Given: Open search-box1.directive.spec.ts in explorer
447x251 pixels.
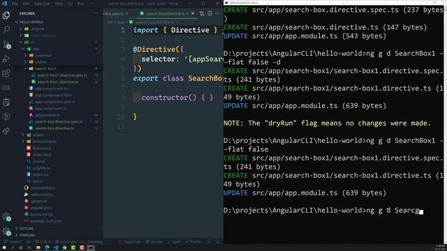Looking at the screenshot, I should [x=62, y=75].
